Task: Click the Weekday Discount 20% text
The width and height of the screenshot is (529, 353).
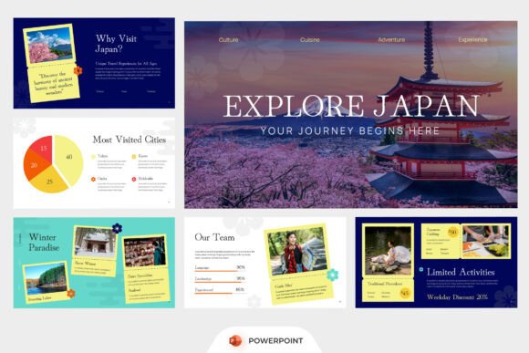Action: (x=457, y=297)
